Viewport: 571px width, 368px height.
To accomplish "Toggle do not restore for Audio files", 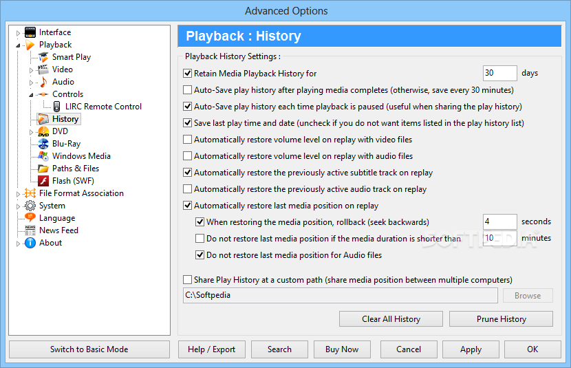I will 200,255.
